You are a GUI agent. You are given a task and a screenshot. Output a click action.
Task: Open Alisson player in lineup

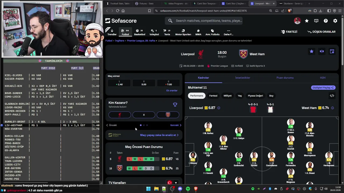point(193,158)
